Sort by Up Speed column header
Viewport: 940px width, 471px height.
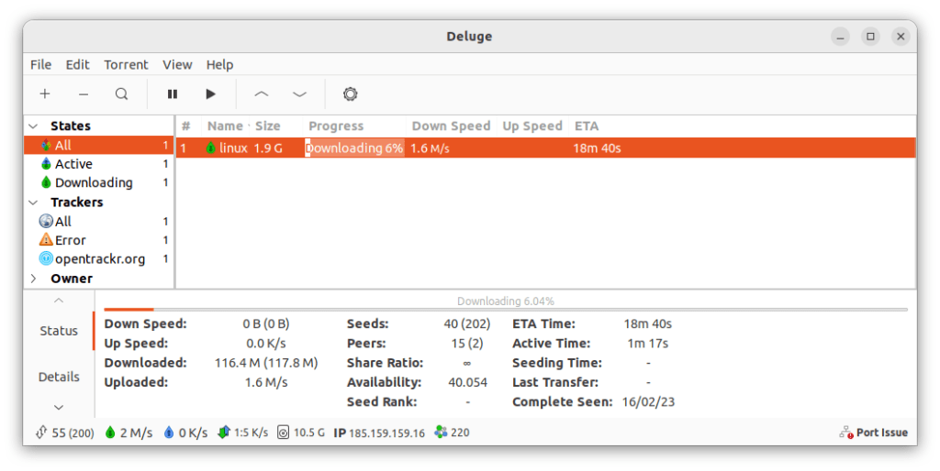coord(532,126)
